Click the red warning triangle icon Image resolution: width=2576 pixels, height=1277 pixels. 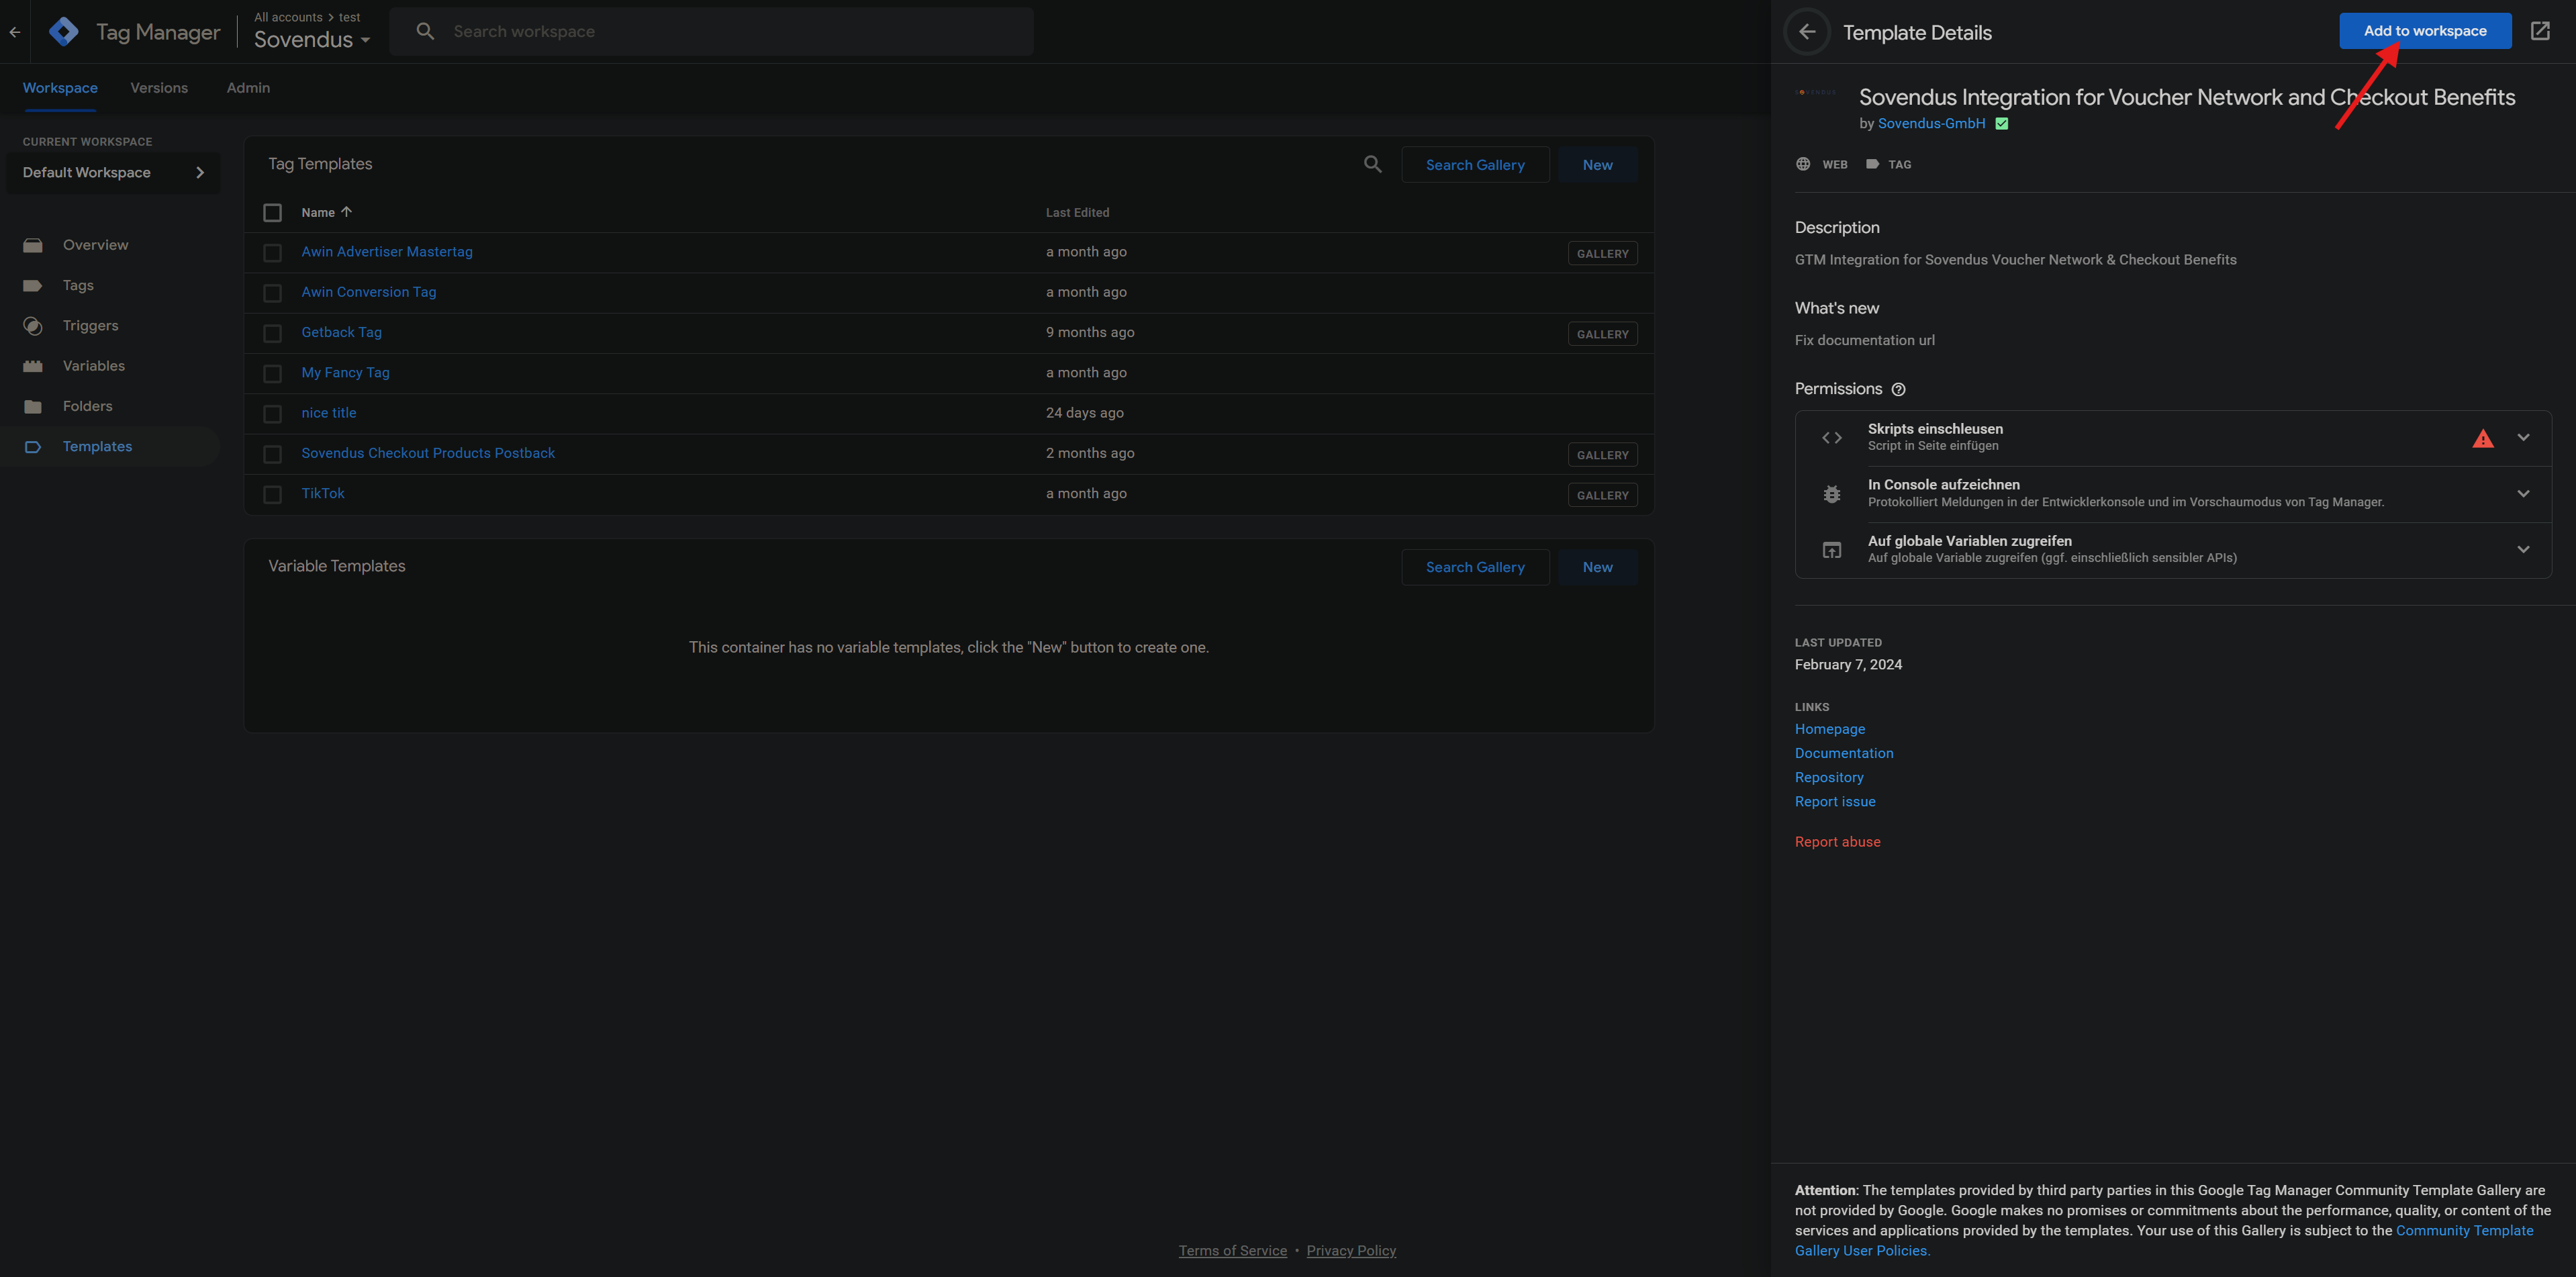2482,438
